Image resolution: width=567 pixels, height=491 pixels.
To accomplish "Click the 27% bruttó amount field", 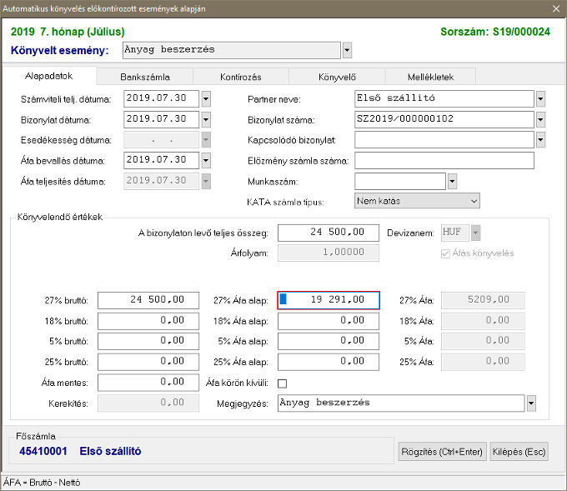I will pos(148,300).
